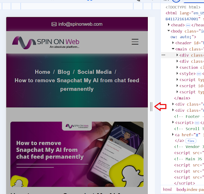Click the "#" href value link
This screenshot has height=194, width=204.
point(197,135)
